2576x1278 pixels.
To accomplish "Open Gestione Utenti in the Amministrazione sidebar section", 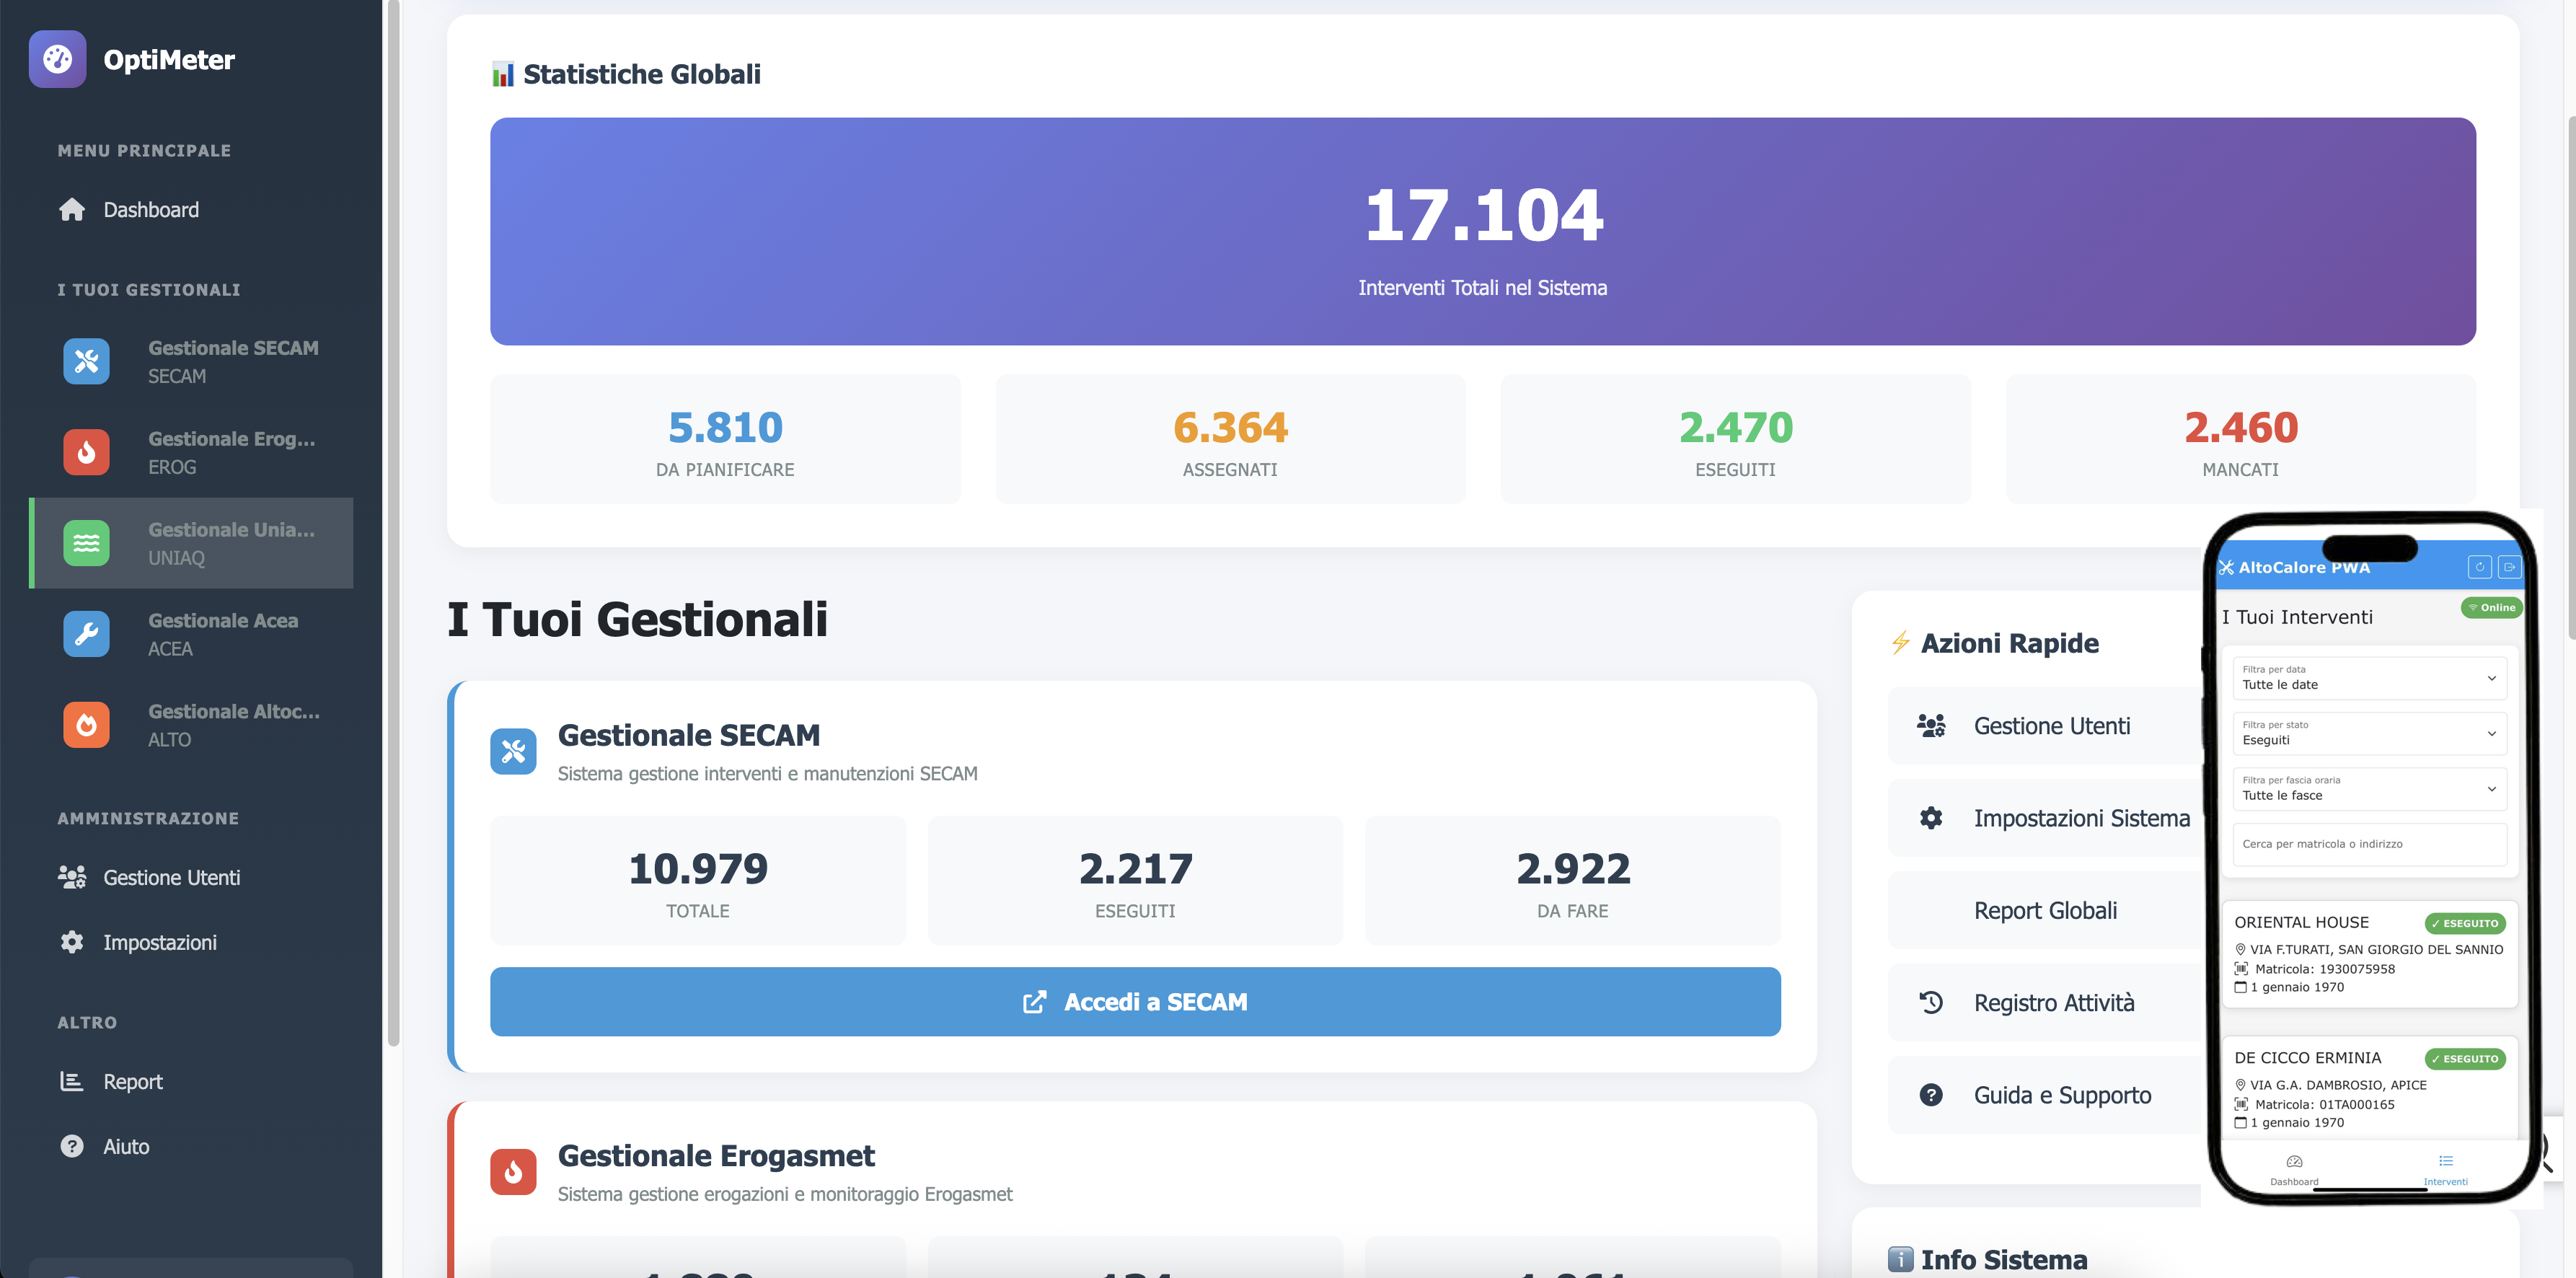I will (149, 877).
